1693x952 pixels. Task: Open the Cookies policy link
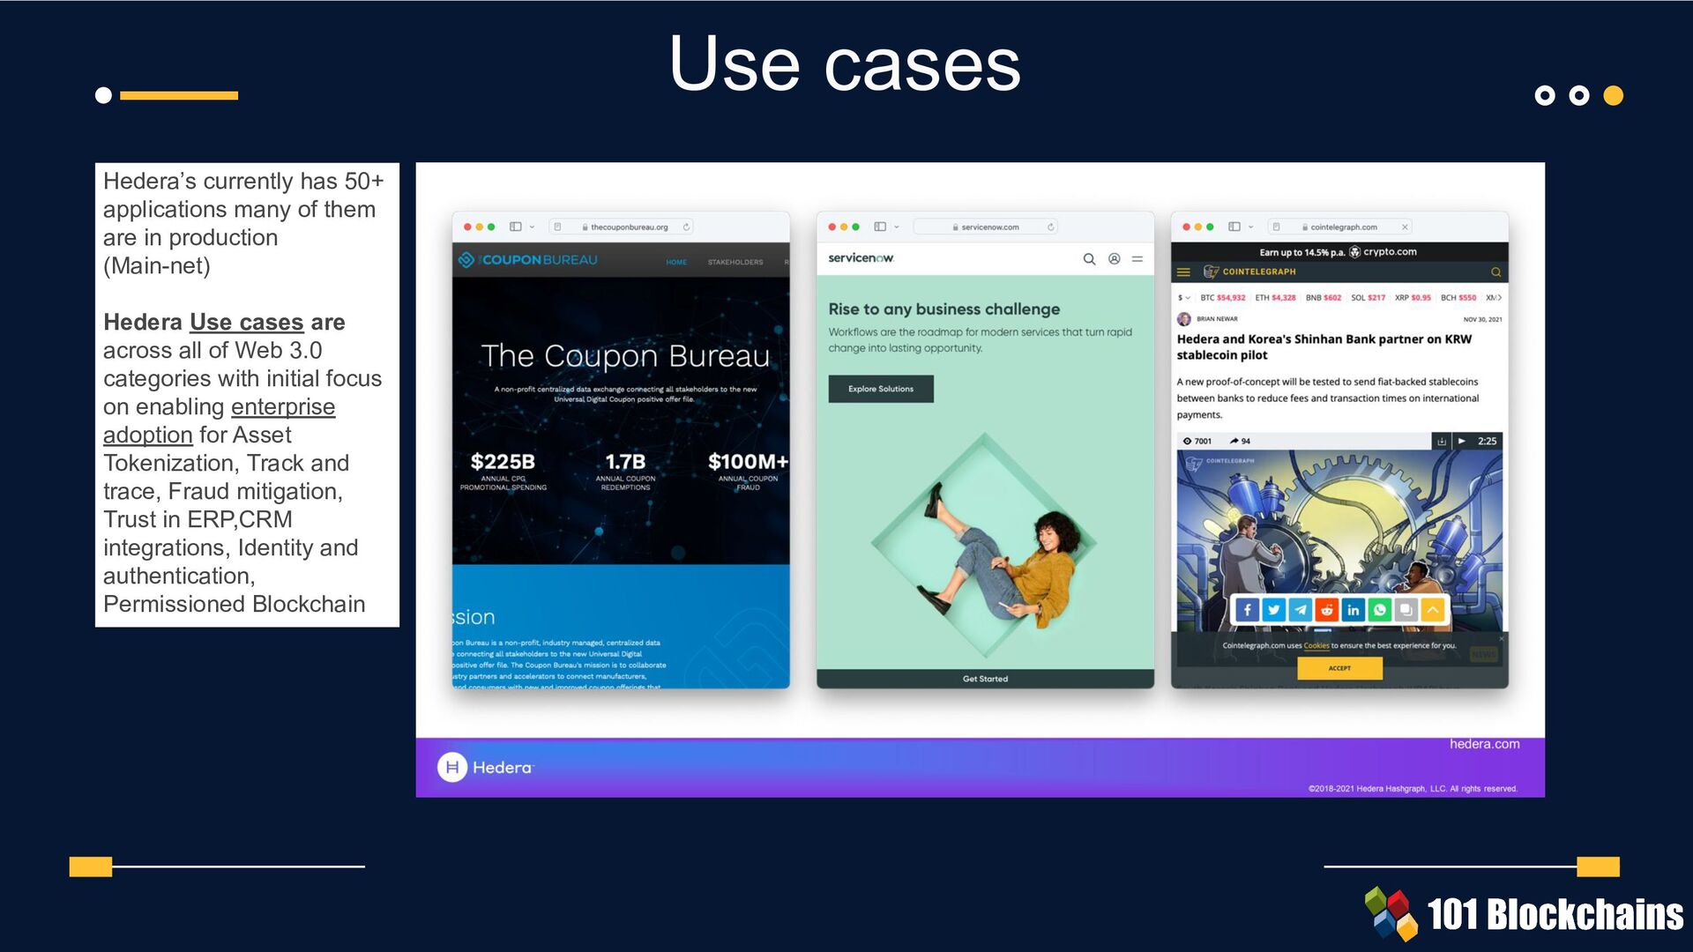pos(1316,646)
